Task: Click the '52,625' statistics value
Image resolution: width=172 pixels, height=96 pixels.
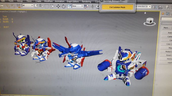Action: click(6, 19)
